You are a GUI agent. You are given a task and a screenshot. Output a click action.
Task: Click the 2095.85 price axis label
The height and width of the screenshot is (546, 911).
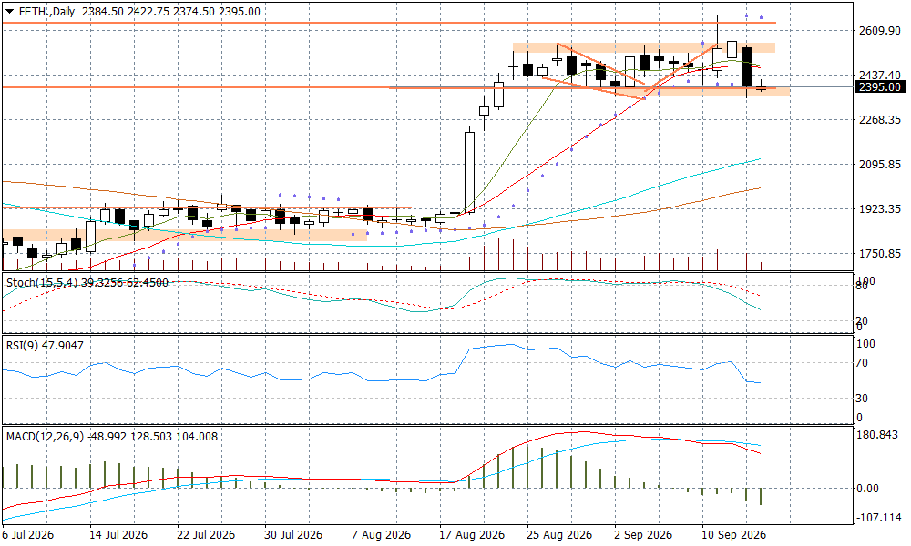point(880,165)
